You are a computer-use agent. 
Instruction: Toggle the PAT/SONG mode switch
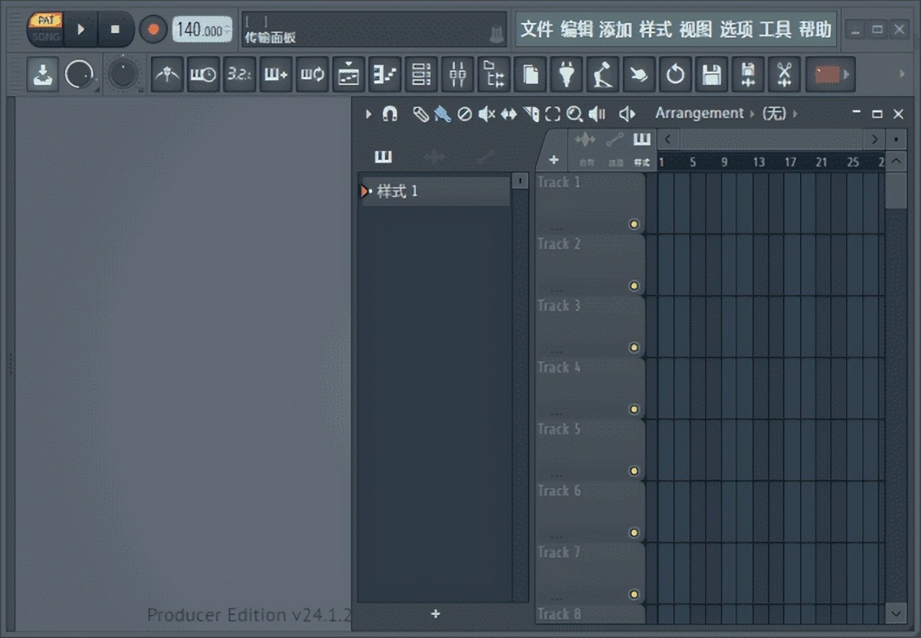pos(45,29)
